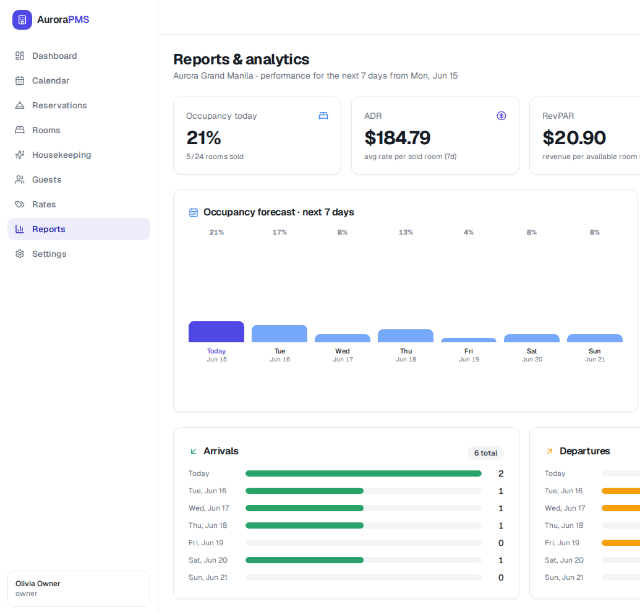Click the $184.79 ADR value
Screen dimensions: 640x614
pyautogui.click(x=397, y=137)
